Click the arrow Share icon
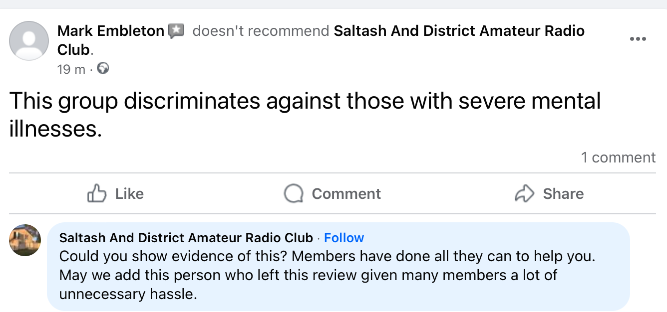 tap(524, 193)
